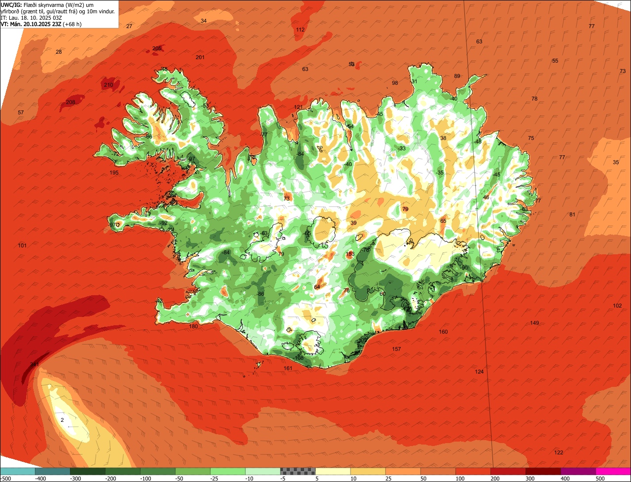The image size is (631, 482).
Task: Click the value '161' off the south coast
Action: [288, 368]
